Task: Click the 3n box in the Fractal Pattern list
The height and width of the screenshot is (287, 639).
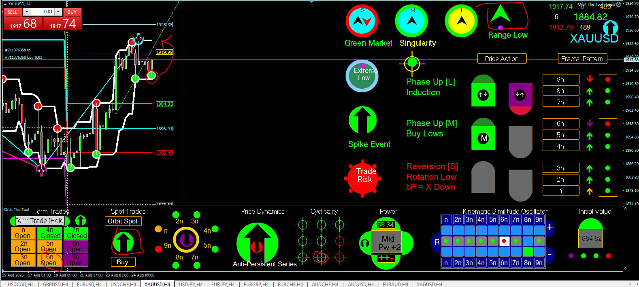Action: pos(560,168)
